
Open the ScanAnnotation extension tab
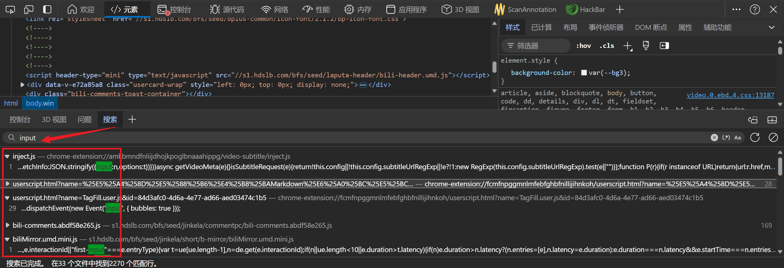click(525, 10)
